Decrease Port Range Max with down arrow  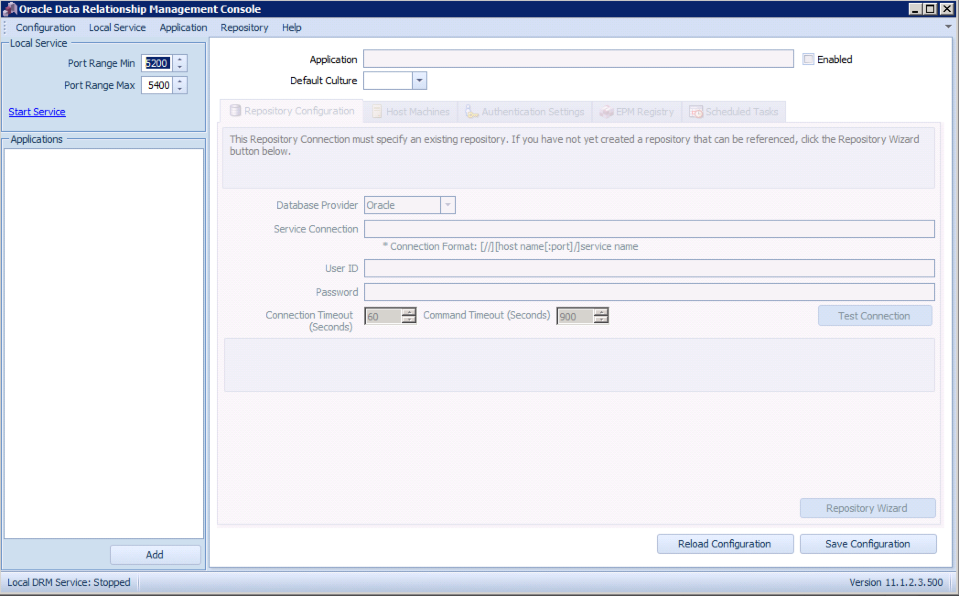[180, 89]
